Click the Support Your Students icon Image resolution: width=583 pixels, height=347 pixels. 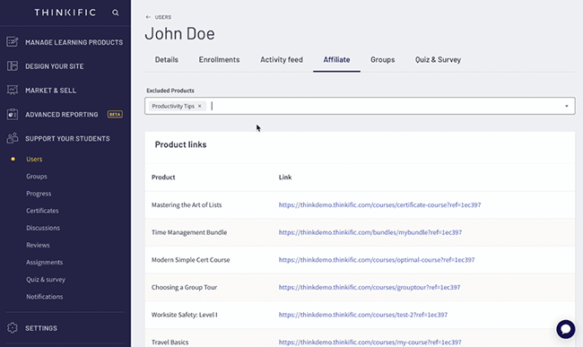pos(13,138)
